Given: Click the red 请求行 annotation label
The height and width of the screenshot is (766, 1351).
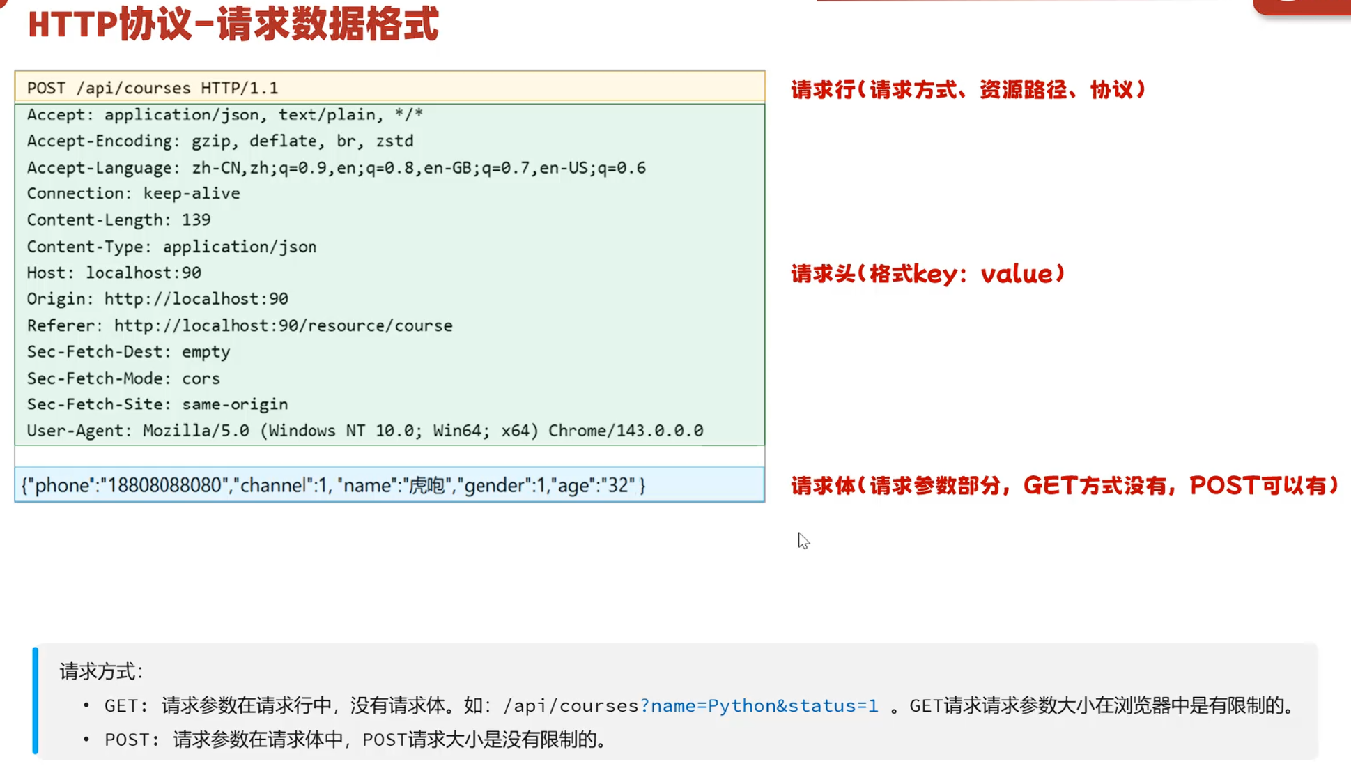Looking at the screenshot, I should (x=968, y=89).
